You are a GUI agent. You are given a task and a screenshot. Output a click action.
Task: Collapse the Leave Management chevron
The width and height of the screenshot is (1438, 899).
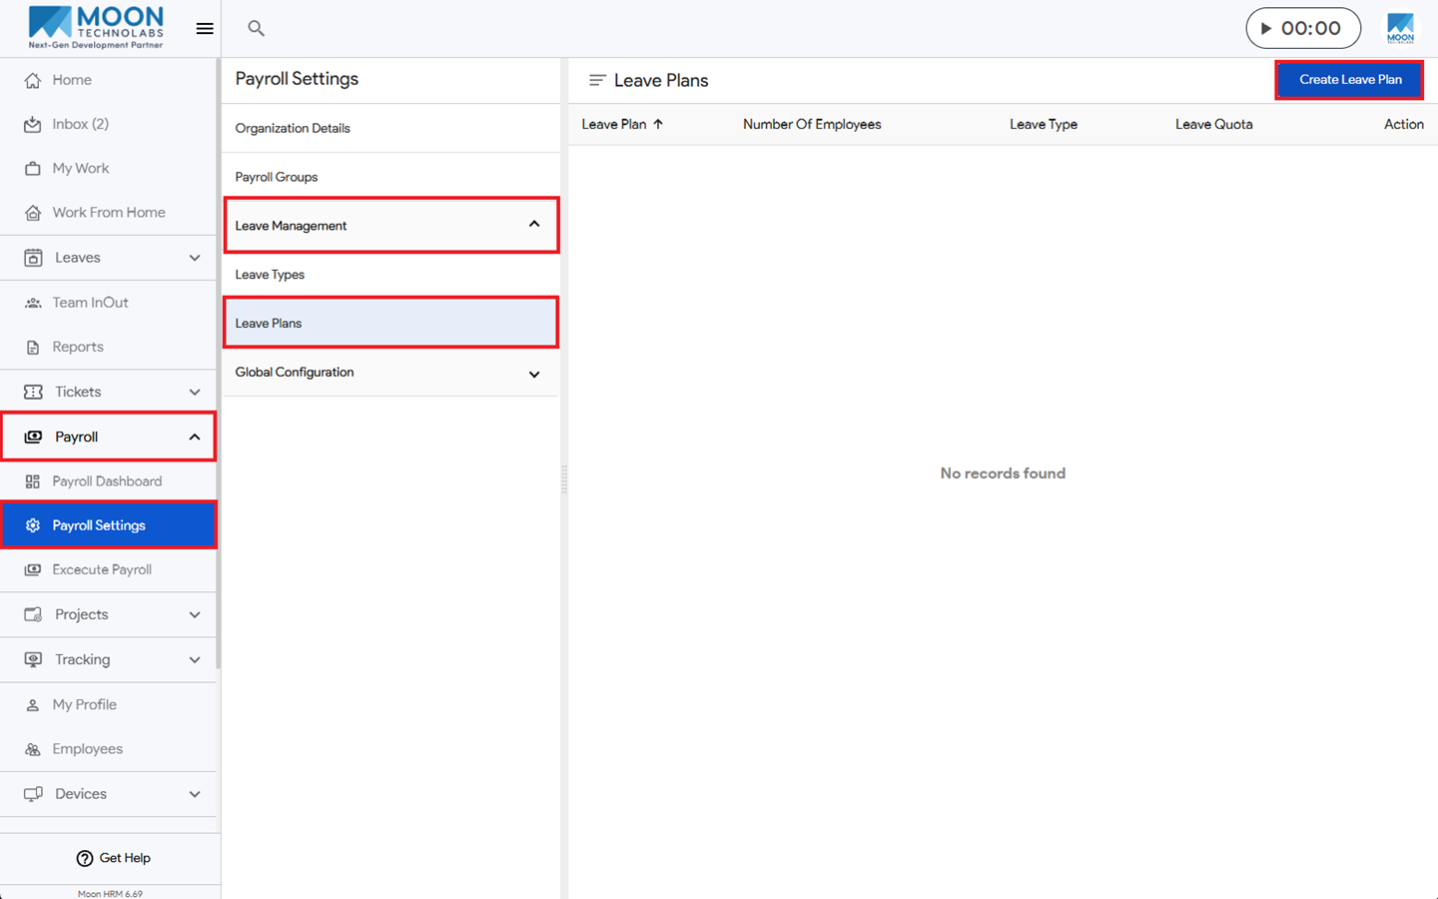[x=534, y=224]
